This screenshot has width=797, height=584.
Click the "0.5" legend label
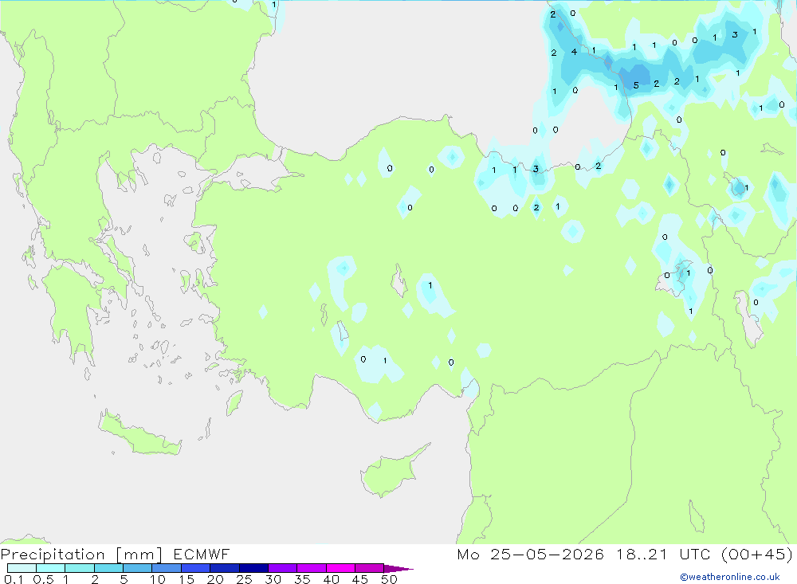44,579
